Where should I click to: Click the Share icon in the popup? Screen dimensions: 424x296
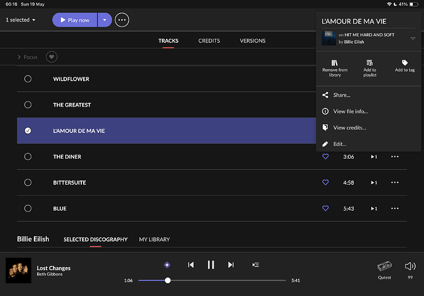pos(326,95)
